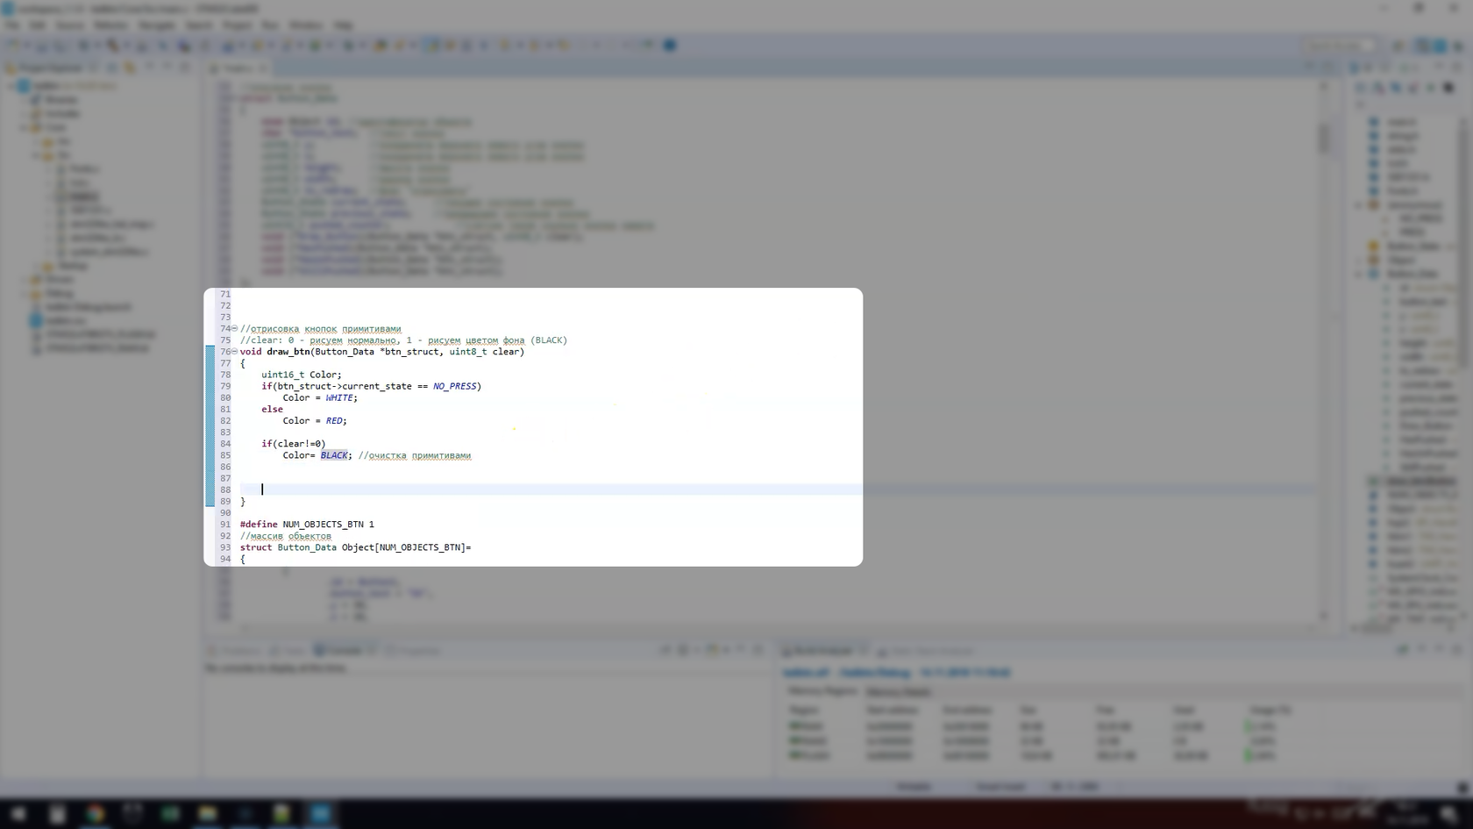Click the highlighted BLACK constant on line 85

click(x=334, y=455)
